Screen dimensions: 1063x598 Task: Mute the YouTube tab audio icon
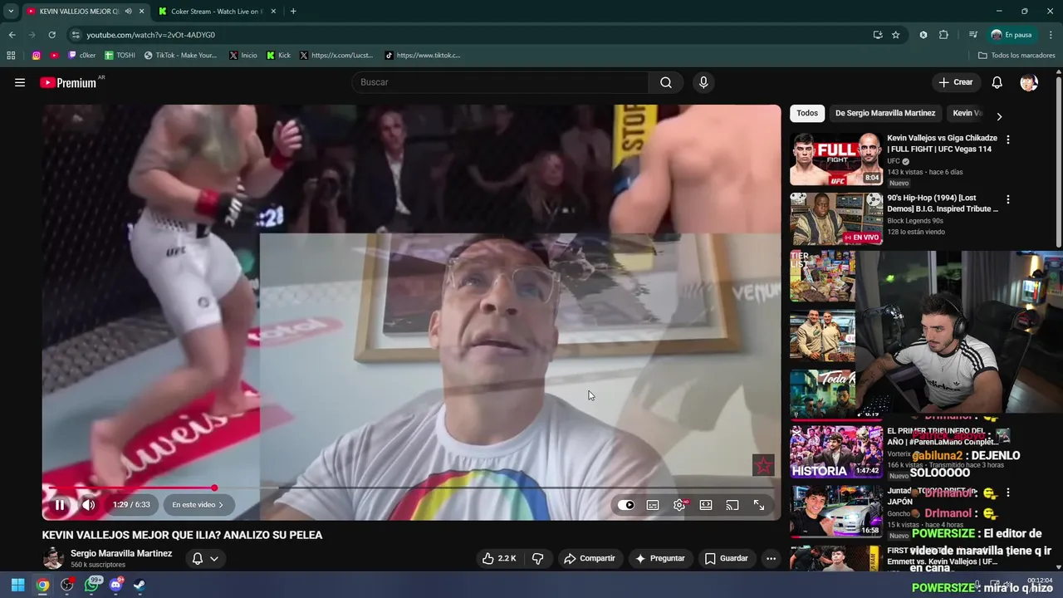point(128,12)
